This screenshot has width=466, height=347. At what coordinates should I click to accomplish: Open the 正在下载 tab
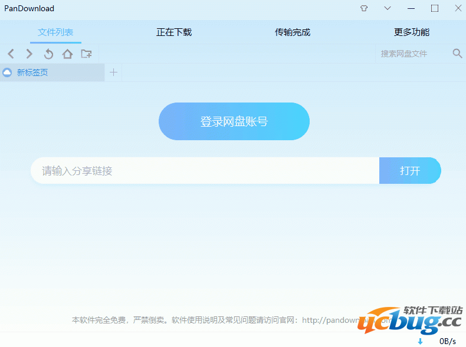tap(174, 32)
